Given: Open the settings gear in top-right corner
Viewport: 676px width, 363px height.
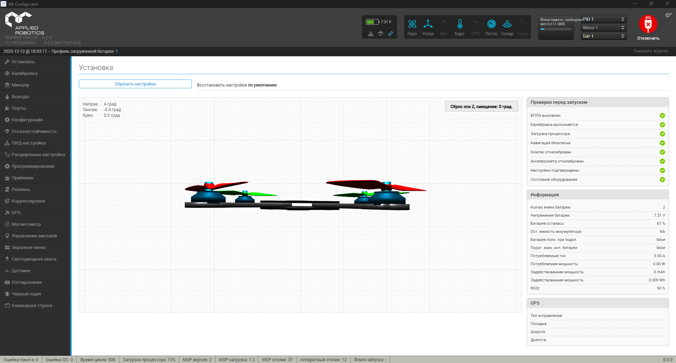Looking at the screenshot, I should click(x=668, y=15).
